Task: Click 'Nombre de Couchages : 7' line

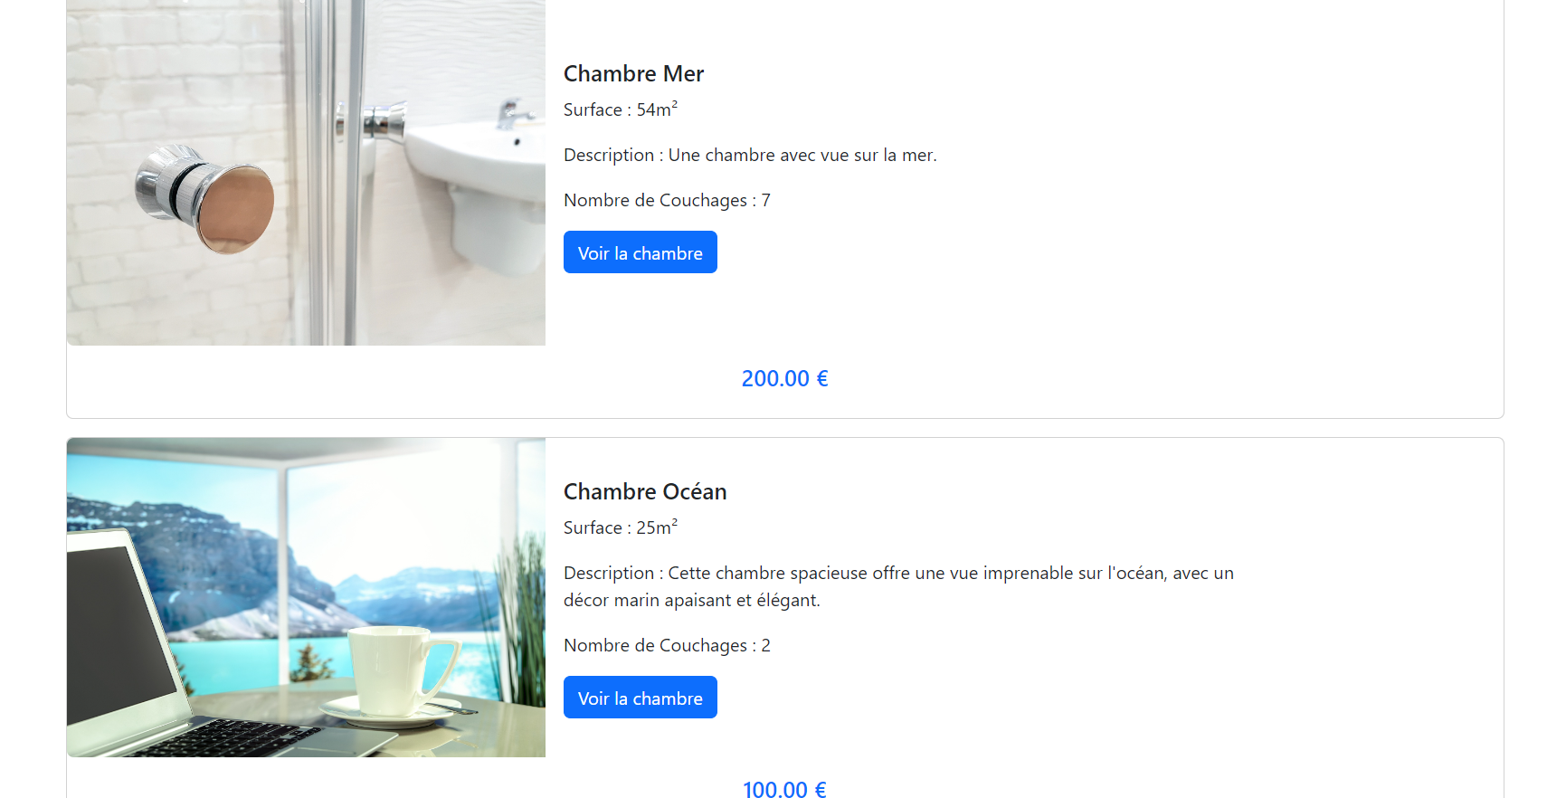Action: 667,200
